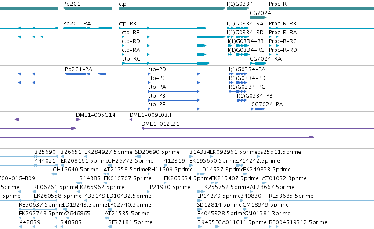This screenshot has height=229, width=374.
Task: Click the RE37181.5prime EST label
Action: pyautogui.click(x=130, y=223)
